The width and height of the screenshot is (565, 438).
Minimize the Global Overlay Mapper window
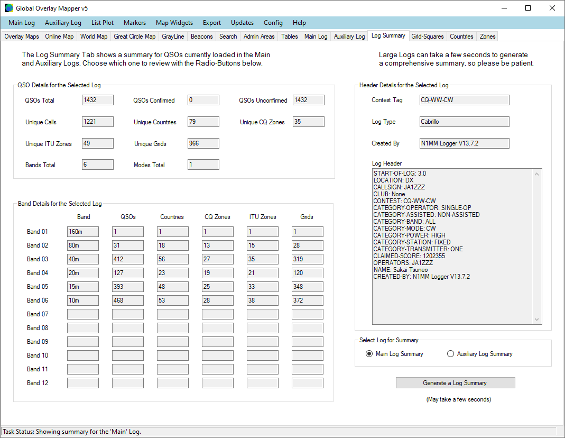[504, 8]
